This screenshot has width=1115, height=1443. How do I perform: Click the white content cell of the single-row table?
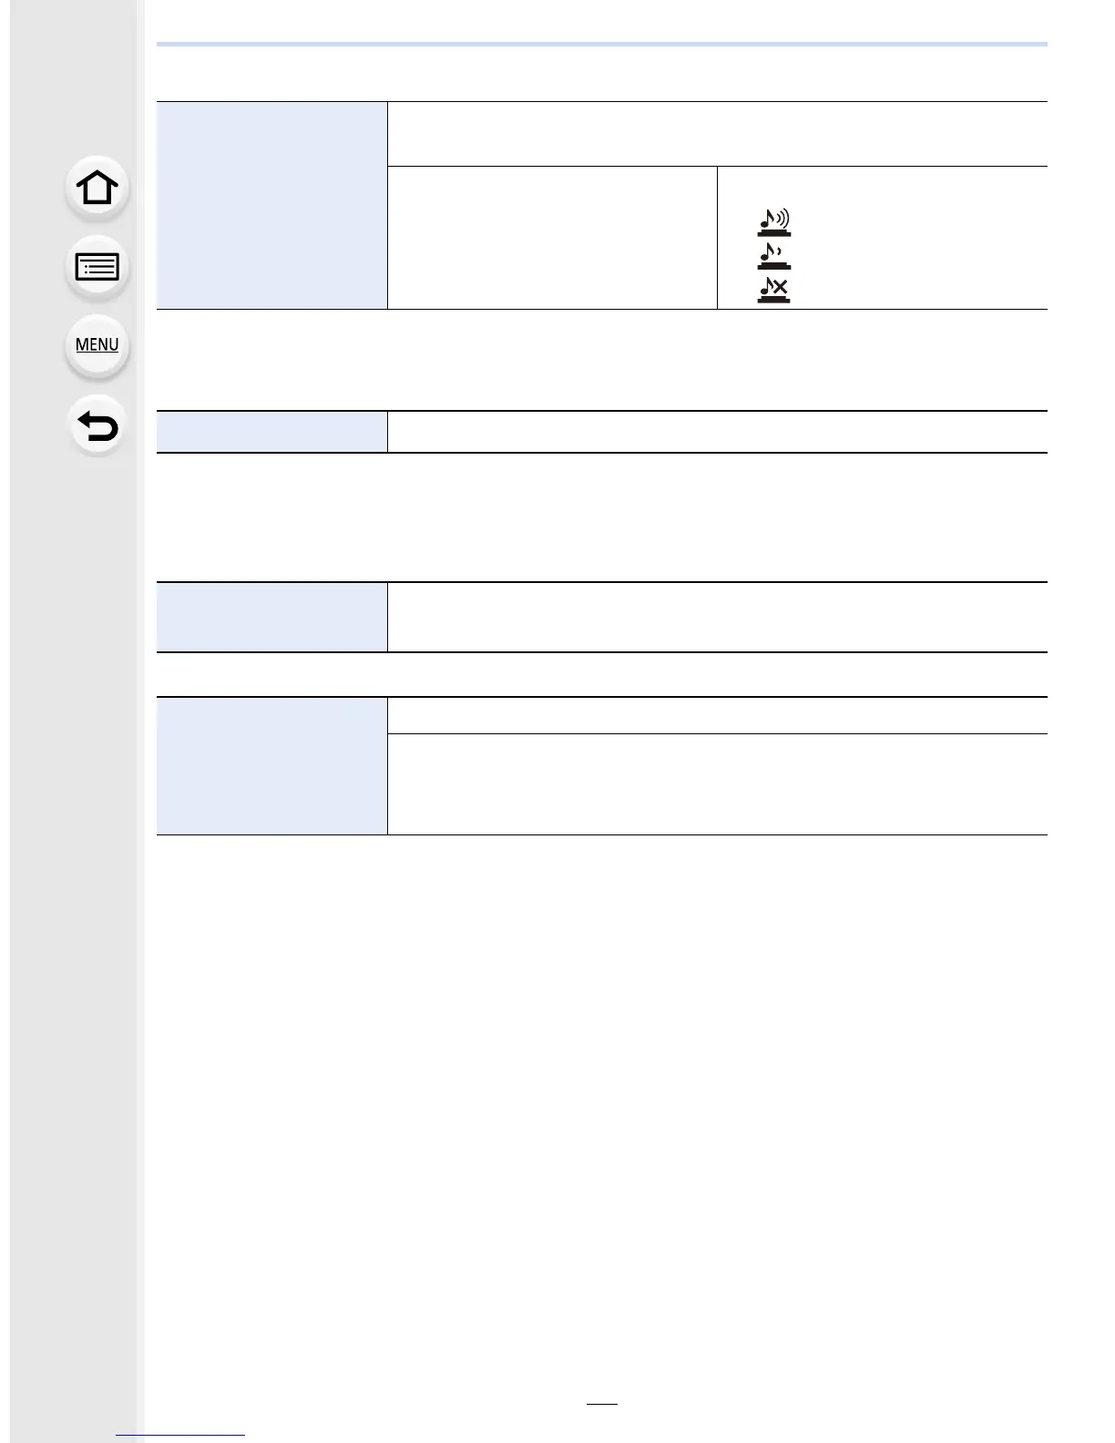tap(717, 432)
